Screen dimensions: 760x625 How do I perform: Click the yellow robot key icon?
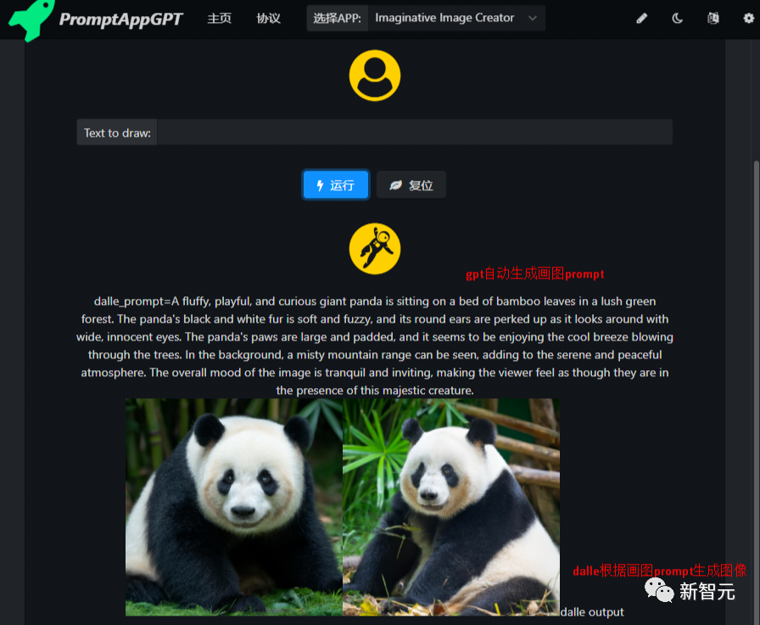tap(374, 248)
